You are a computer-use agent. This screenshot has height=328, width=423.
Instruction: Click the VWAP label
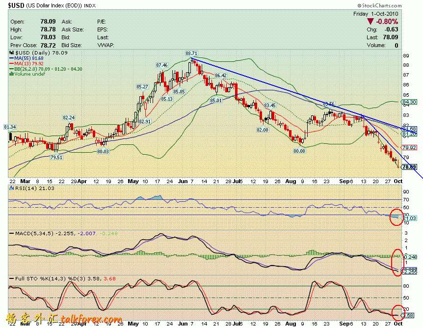tap(106, 45)
